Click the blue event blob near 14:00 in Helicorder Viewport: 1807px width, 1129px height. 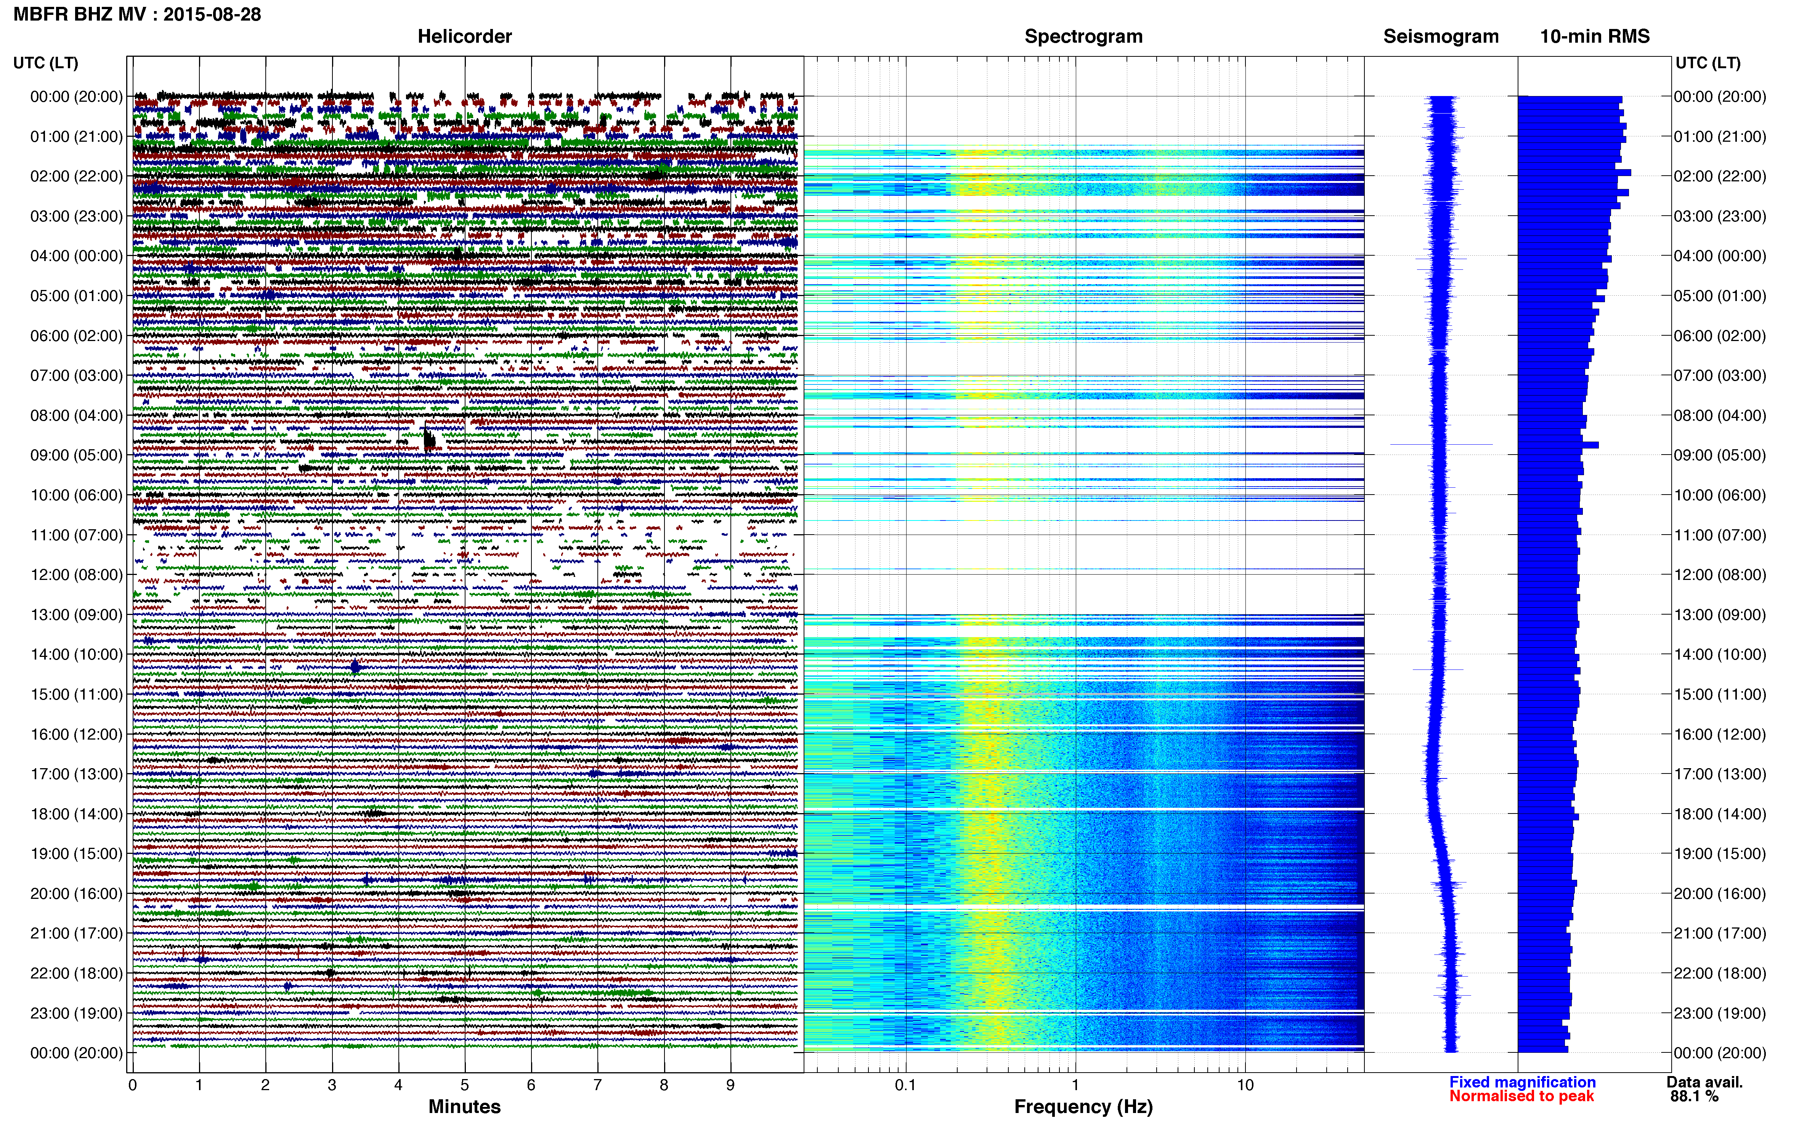(x=356, y=666)
